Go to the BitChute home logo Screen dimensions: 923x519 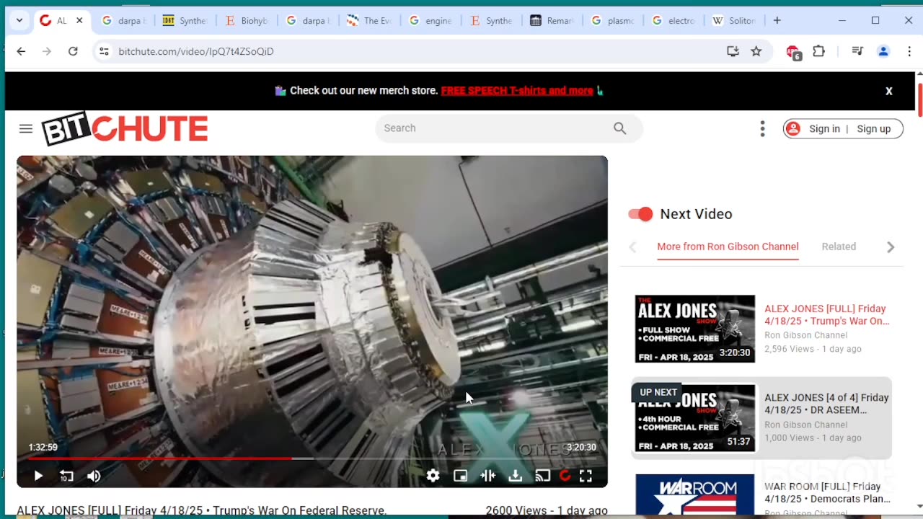point(125,129)
